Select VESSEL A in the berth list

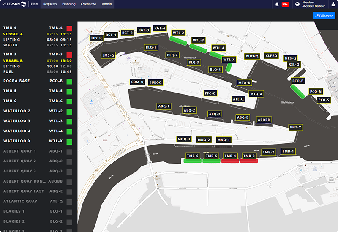pyautogui.click(x=13, y=34)
